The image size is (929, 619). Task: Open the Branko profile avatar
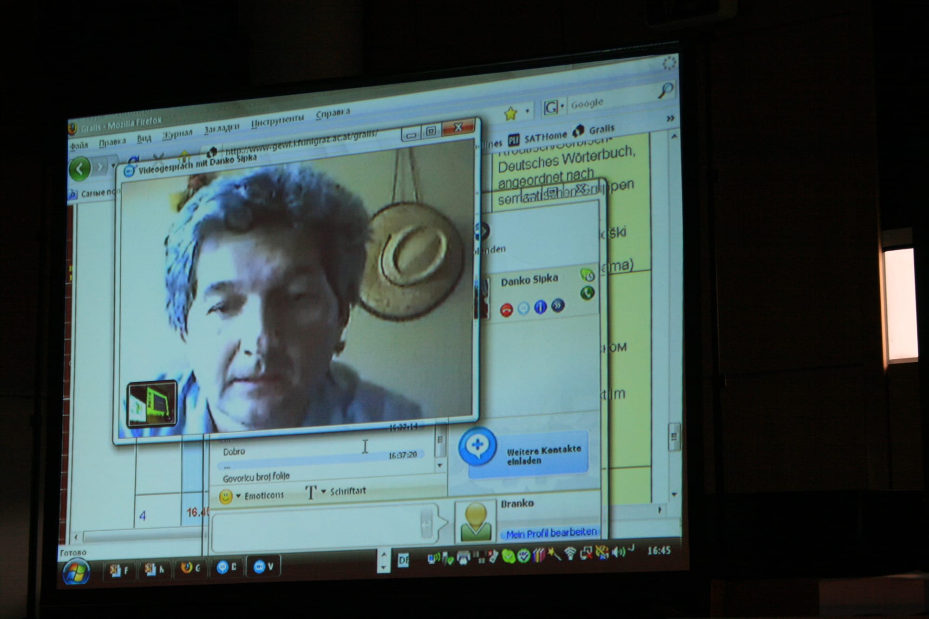(x=475, y=521)
